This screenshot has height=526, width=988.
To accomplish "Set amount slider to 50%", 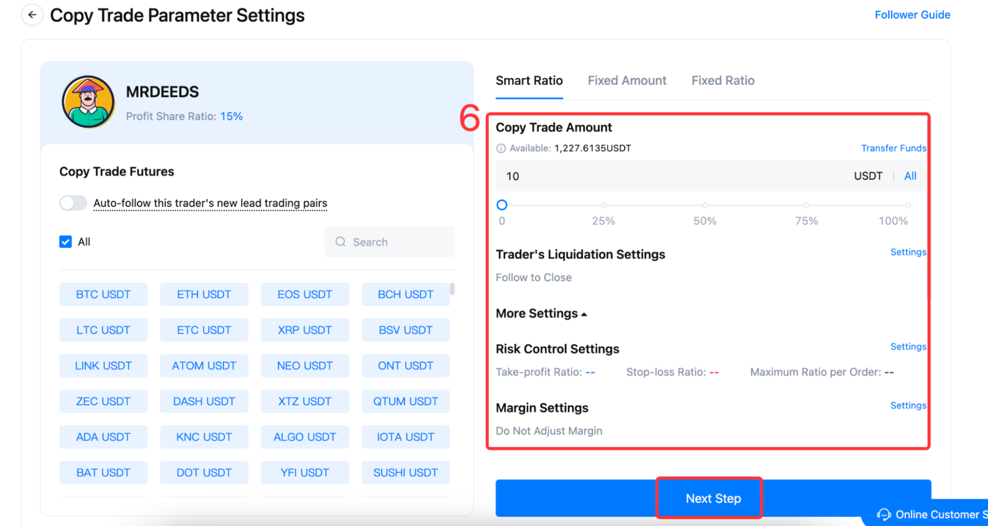I will click(705, 205).
